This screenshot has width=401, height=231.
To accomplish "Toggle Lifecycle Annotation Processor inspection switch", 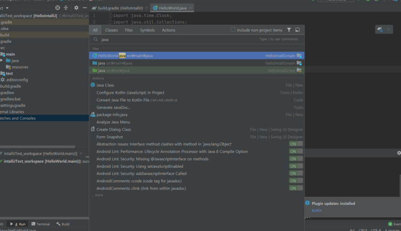I will (x=296, y=151).
